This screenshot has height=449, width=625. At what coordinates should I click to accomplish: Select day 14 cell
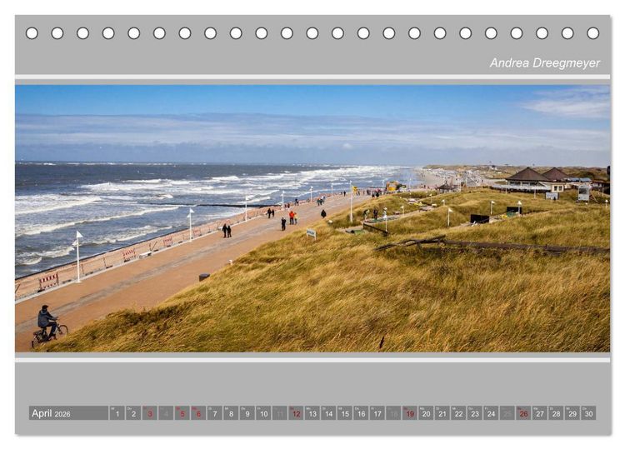point(328,413)
